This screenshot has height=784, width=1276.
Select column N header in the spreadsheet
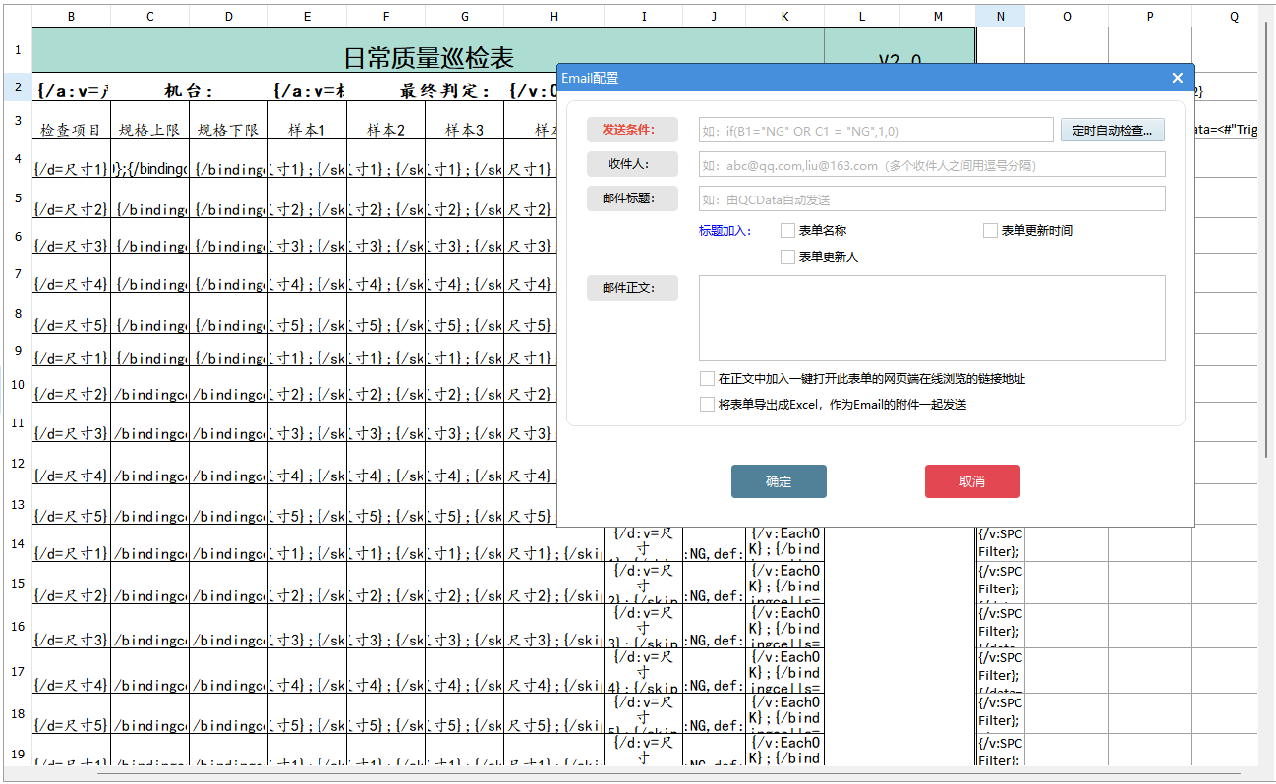pos(1000,16)
